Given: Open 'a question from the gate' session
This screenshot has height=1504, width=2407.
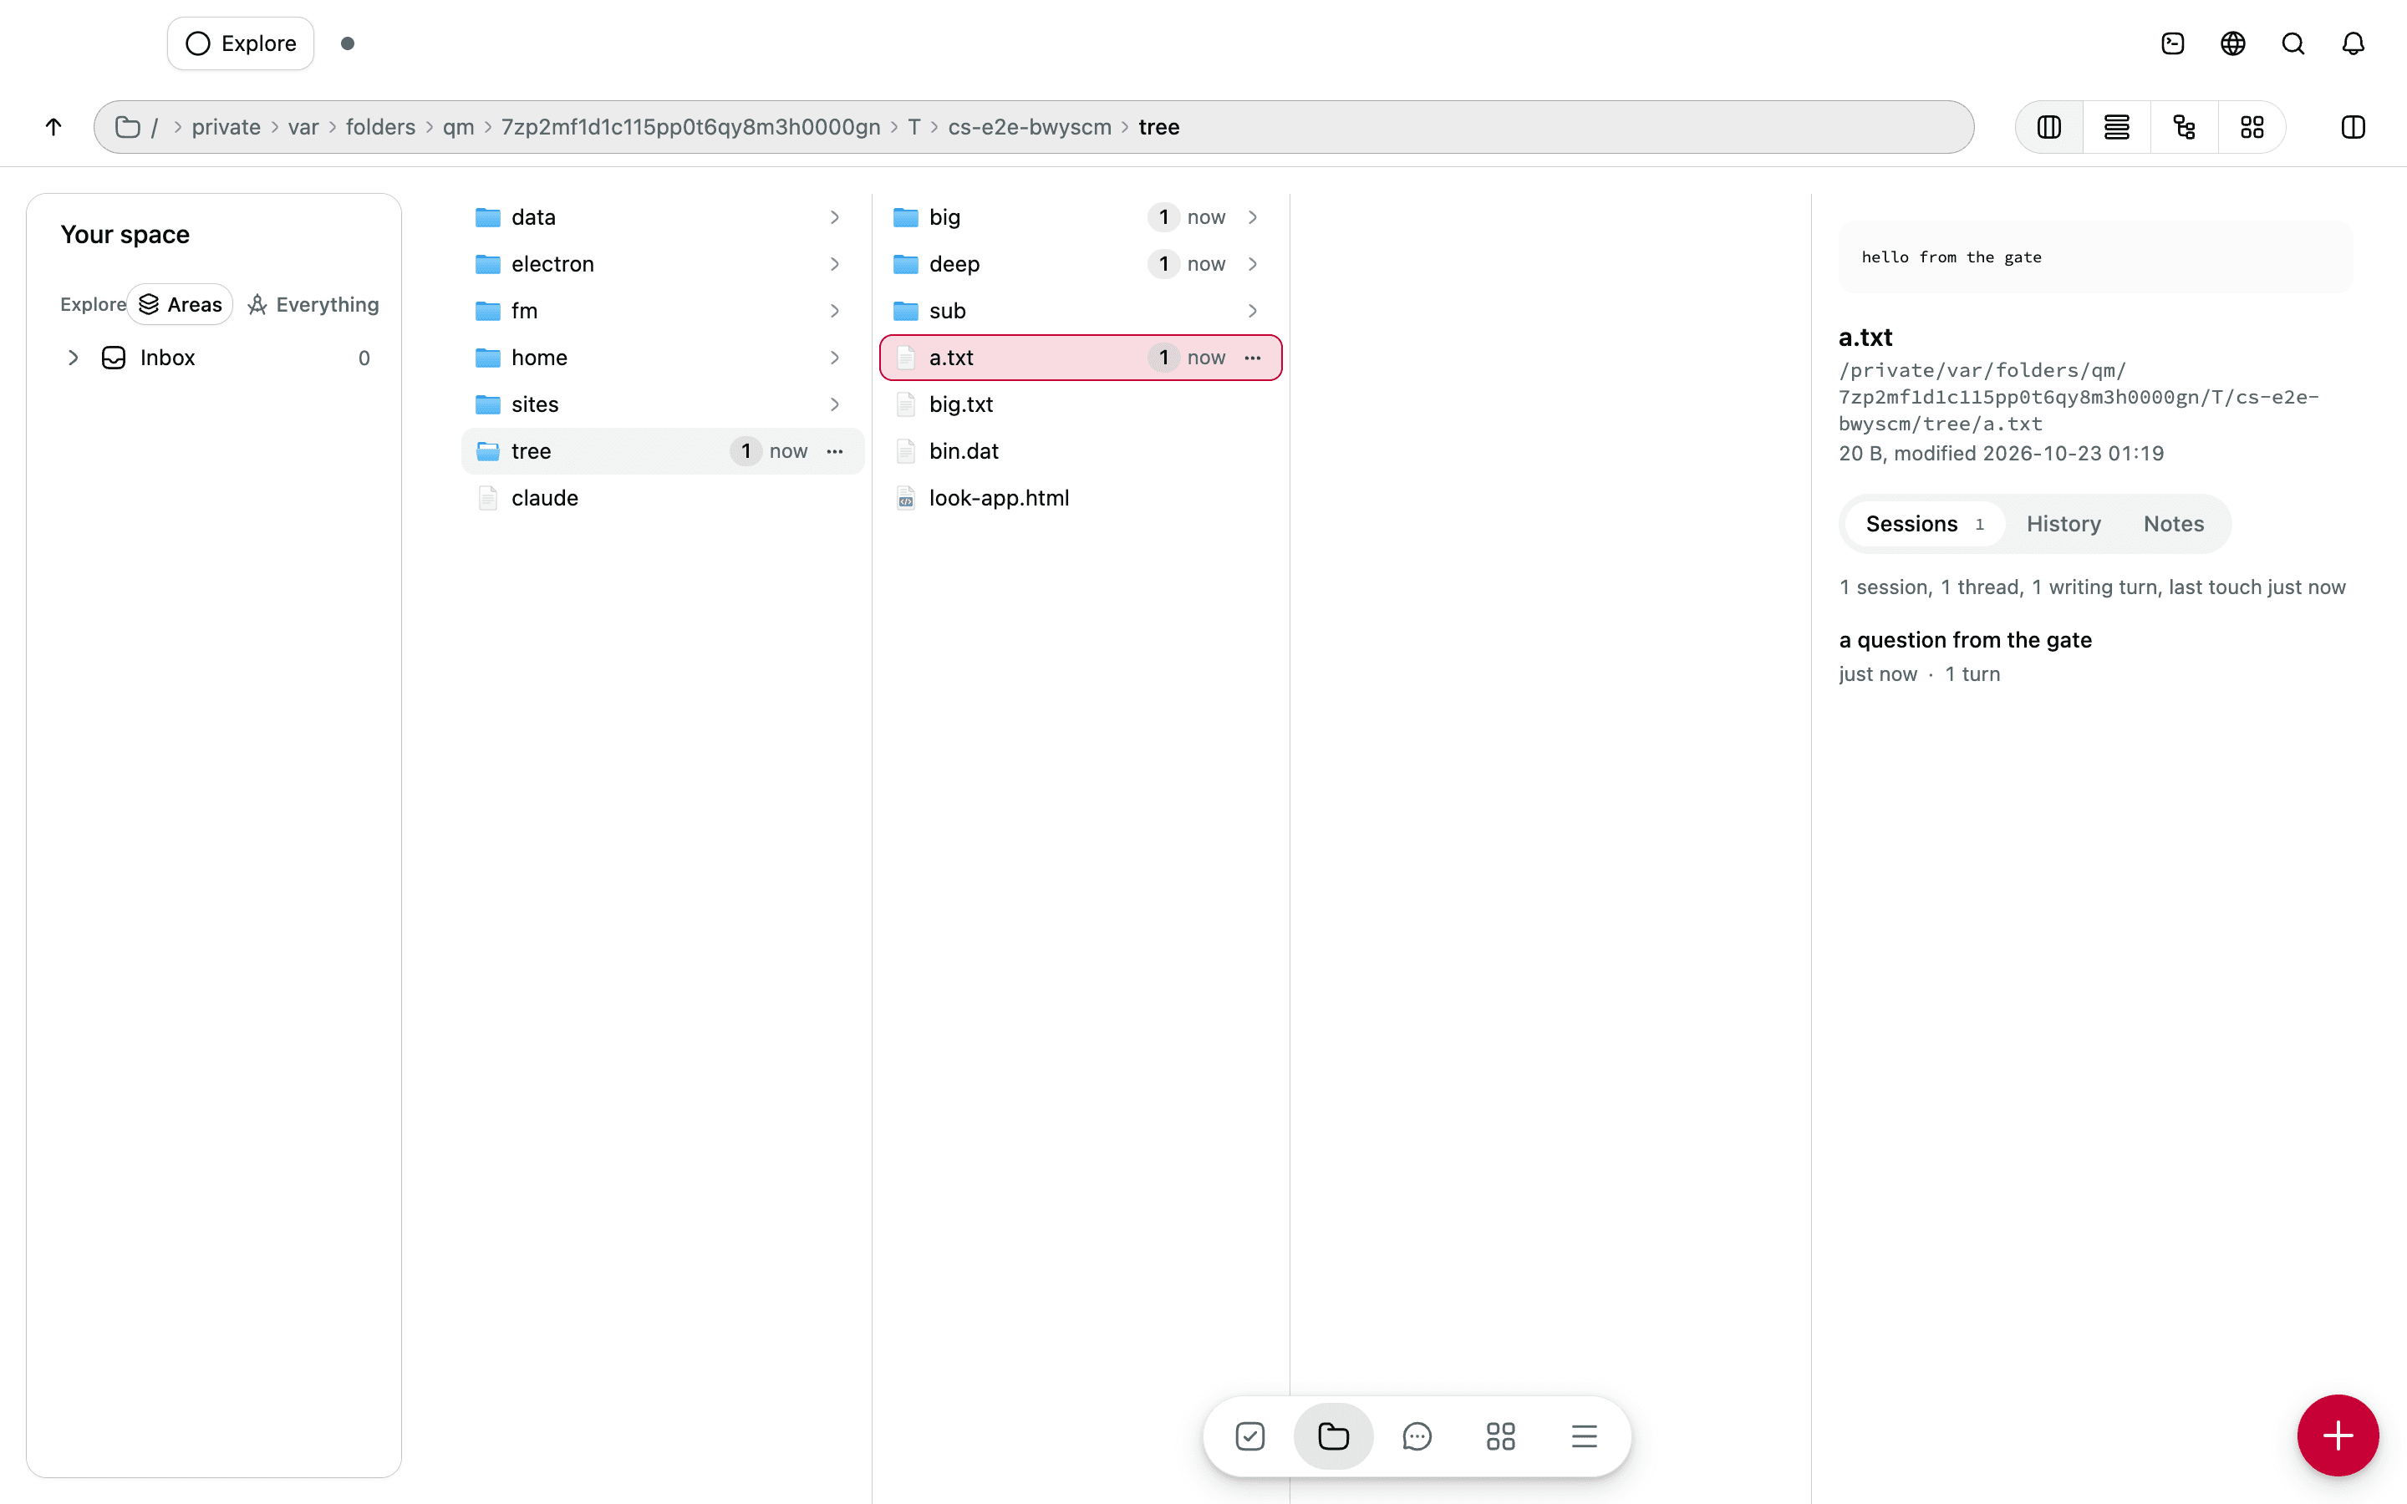Looking at the screenshot, I should click(x=1964, y=639).
